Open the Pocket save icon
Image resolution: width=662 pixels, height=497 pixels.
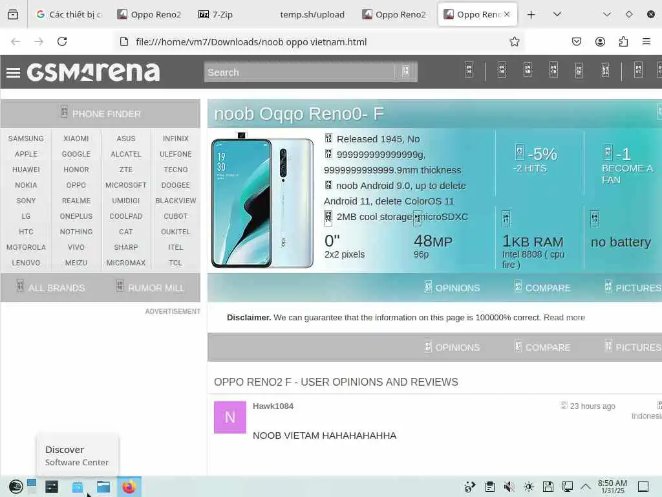[576, 41]
